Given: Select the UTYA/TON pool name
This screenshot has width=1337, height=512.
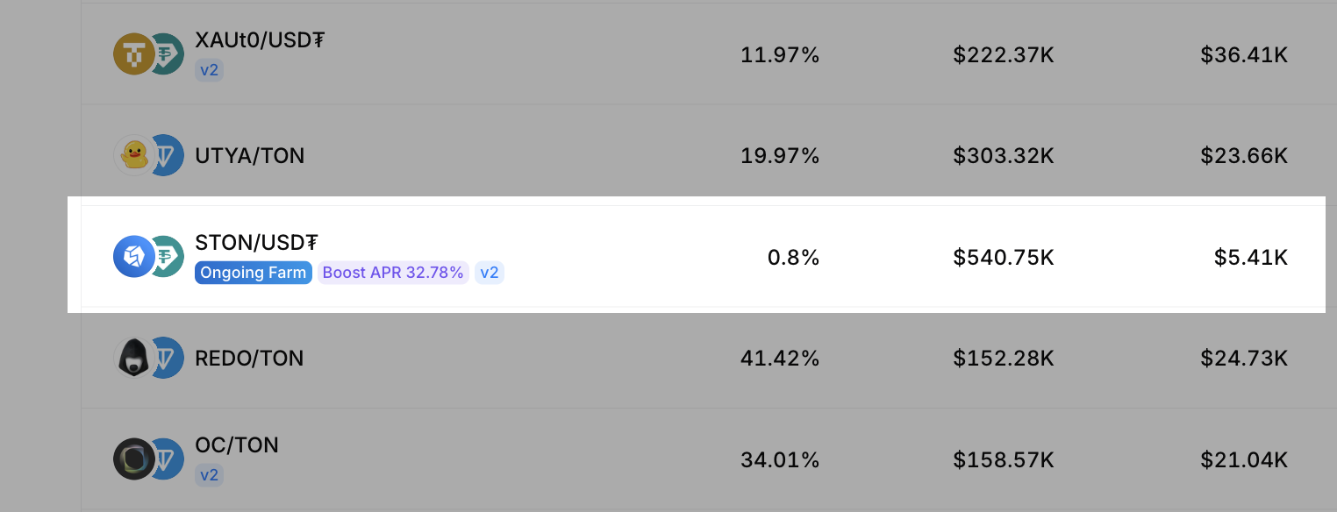Looking at the screenshot, I should click(x=250, y=156).
